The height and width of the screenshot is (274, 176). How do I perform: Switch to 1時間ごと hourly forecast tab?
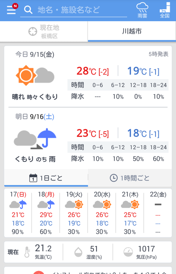(130, 178)
